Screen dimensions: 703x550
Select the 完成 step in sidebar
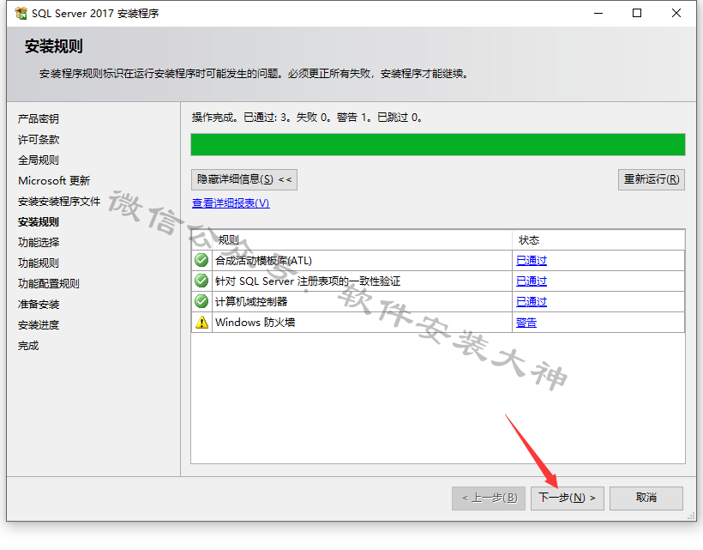click(28, 346)
